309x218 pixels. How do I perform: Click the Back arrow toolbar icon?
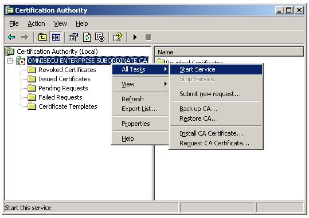[11, 37]
